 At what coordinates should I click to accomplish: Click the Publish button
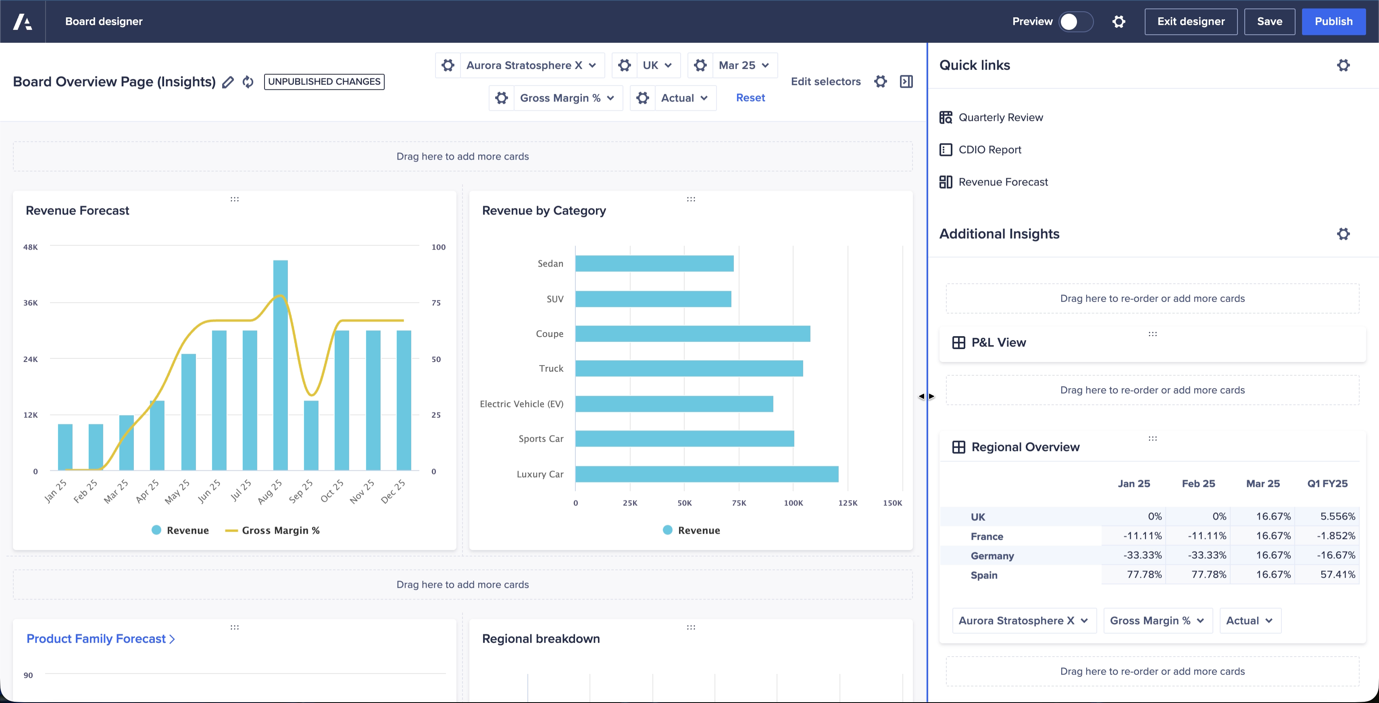pyautogui.click(x=1333, y=21)
